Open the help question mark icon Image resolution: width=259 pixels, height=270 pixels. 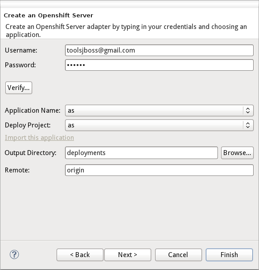tap(14, 254)
